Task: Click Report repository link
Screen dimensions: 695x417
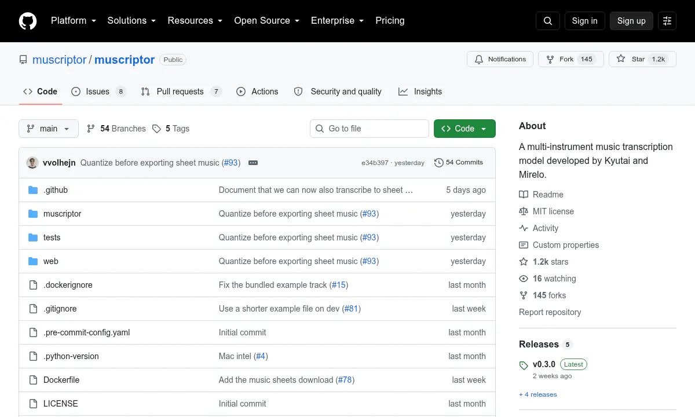Action: (x=550, y=312)
